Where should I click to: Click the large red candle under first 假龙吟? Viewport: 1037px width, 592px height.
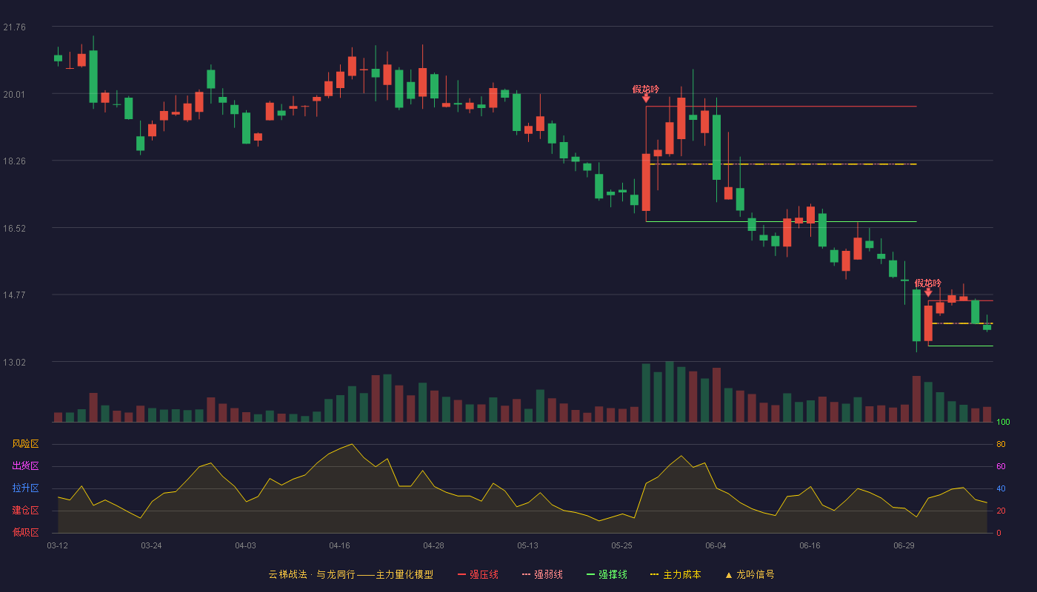[x=646, y=182]
